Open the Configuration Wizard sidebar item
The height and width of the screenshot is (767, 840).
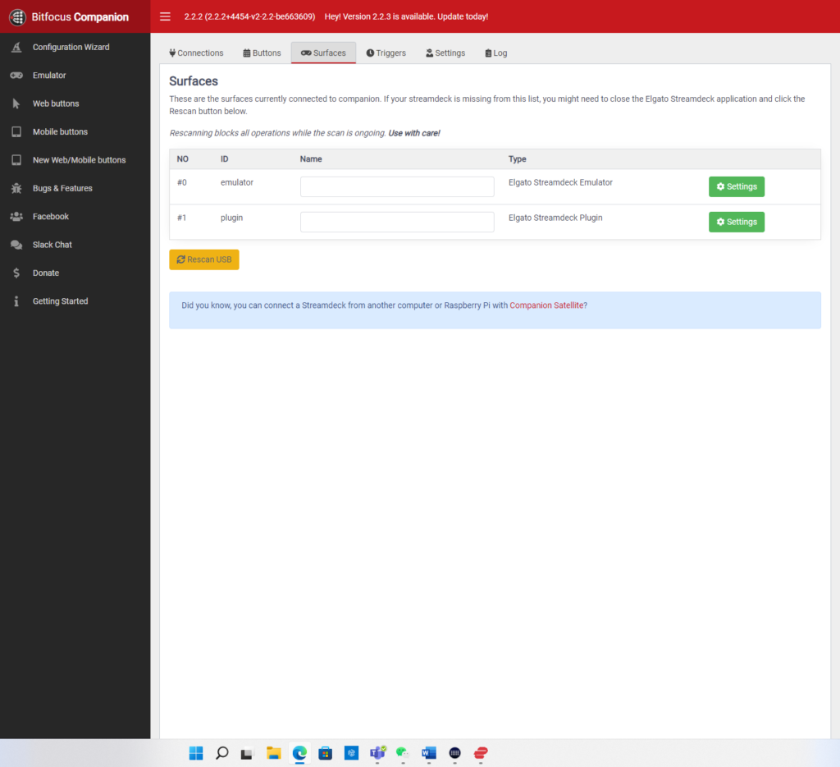pos(71,48)
